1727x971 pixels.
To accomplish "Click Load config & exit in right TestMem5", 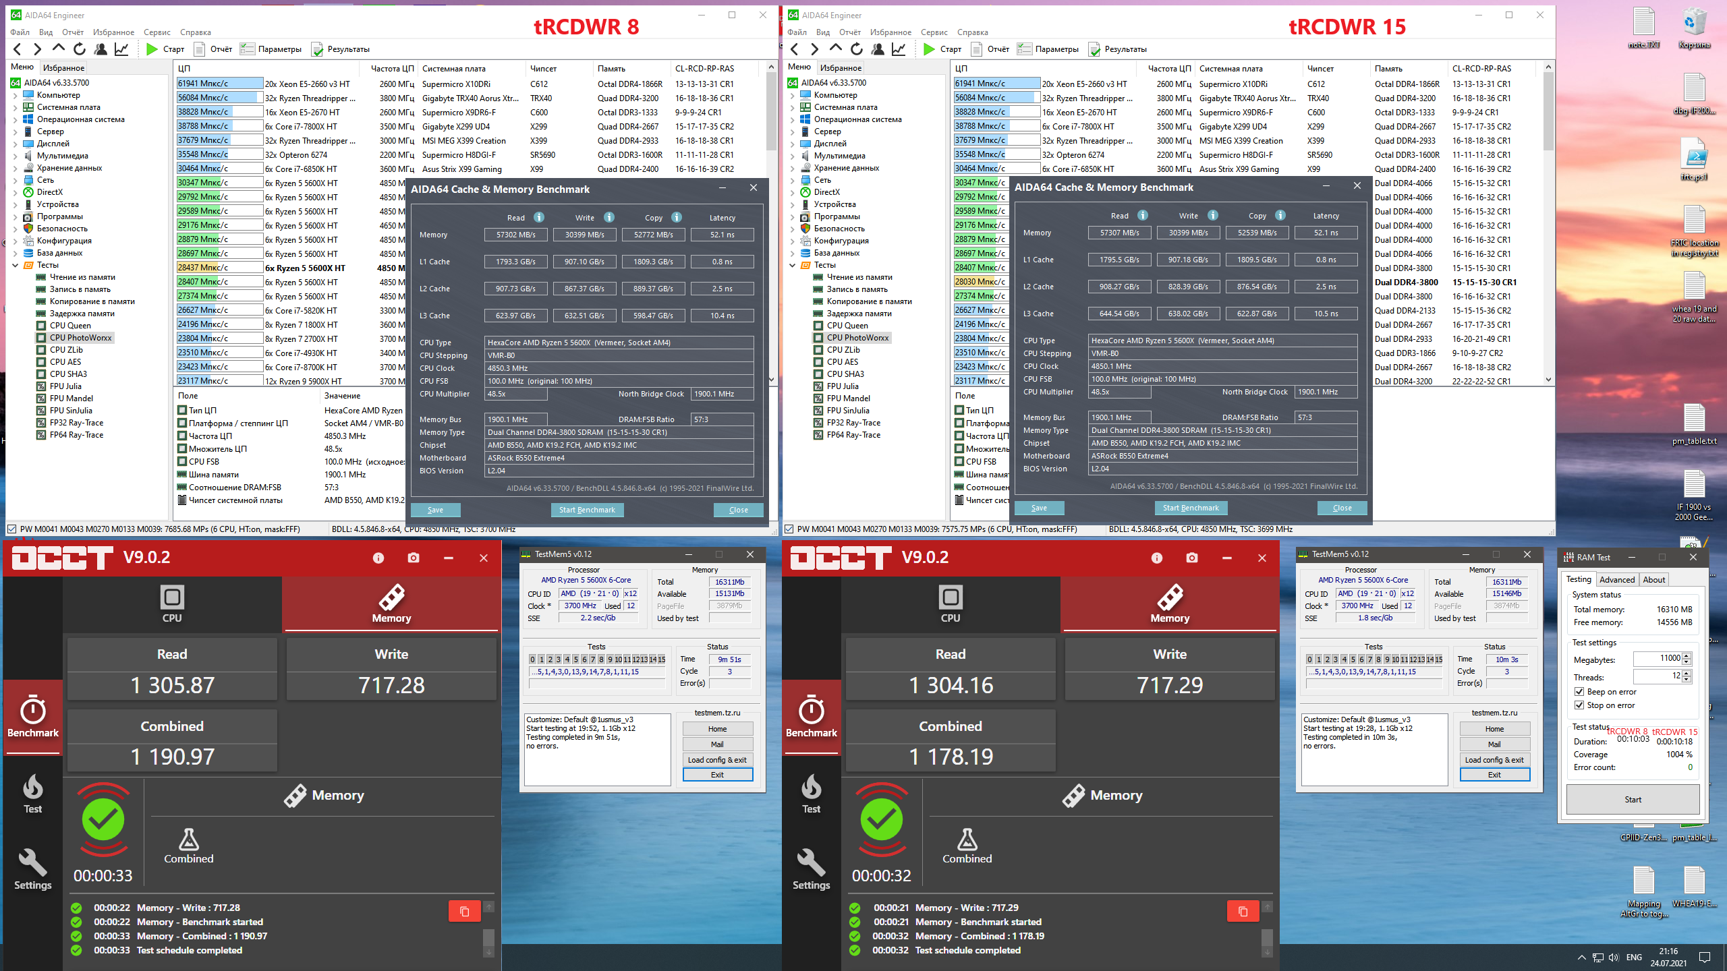I will coord(1494,760).
